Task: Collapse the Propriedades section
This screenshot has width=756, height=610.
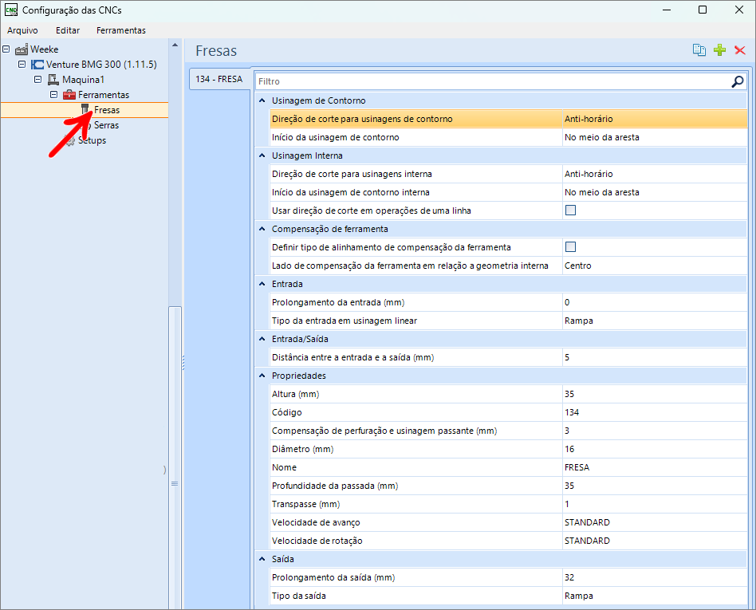Action: 262,375
